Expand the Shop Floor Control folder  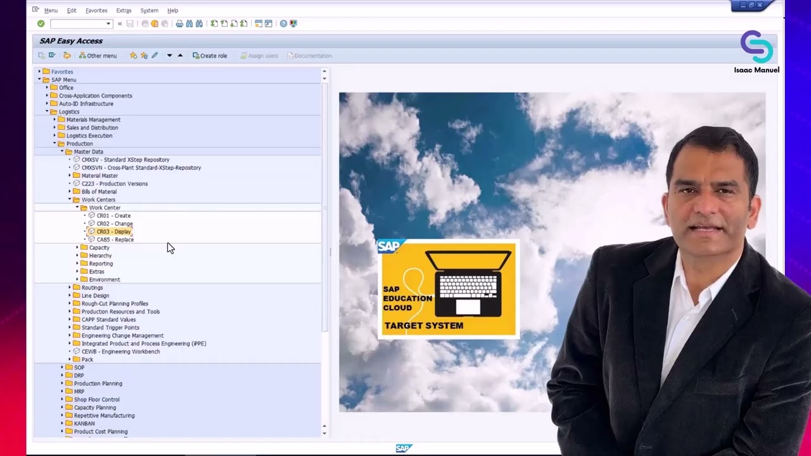coord(62,400)
